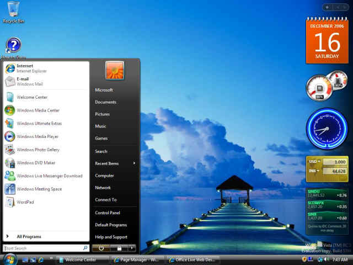Click the Start Search input field

[x=43, y=248]
